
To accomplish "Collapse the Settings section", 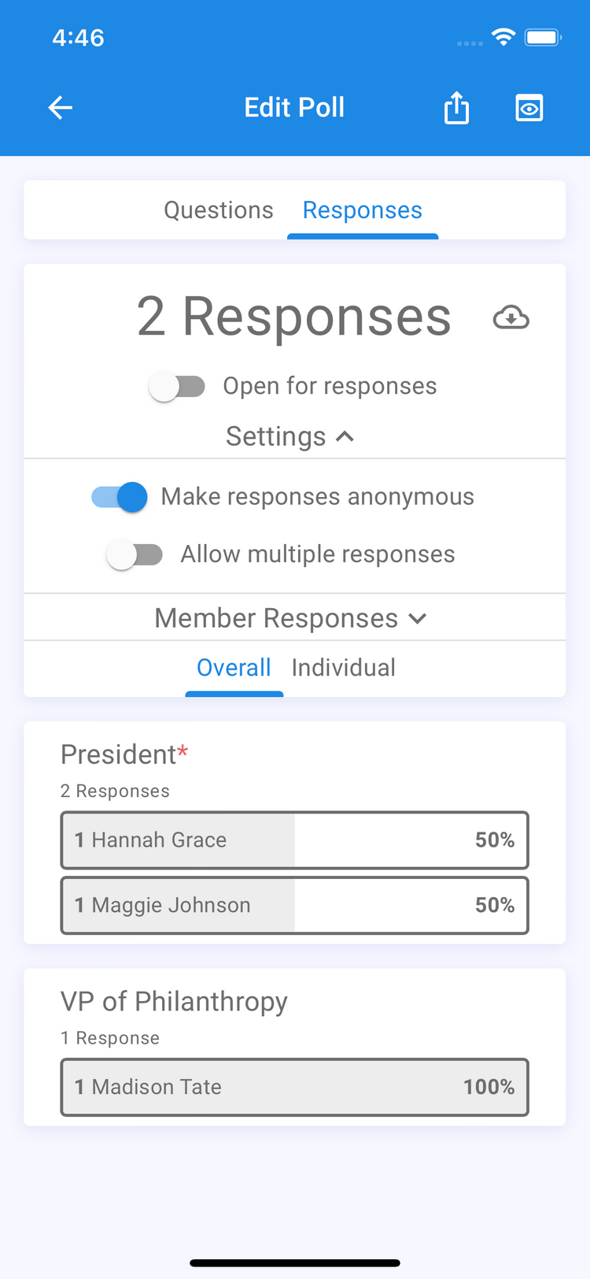I will 290,436.
